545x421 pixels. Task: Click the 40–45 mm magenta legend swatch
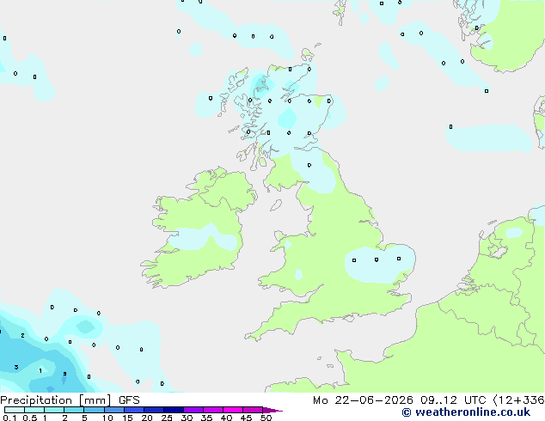233,410
